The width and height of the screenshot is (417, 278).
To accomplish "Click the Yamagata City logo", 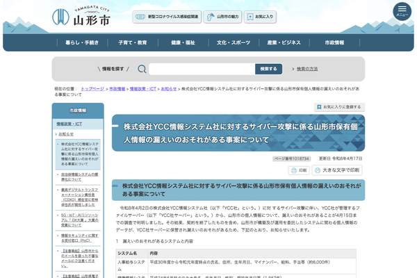I will point(81,16).
